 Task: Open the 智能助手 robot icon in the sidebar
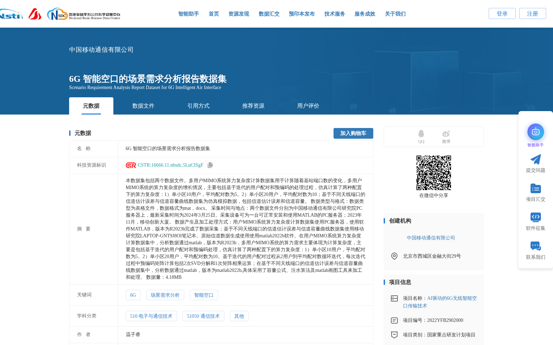[x=536, y=132]
